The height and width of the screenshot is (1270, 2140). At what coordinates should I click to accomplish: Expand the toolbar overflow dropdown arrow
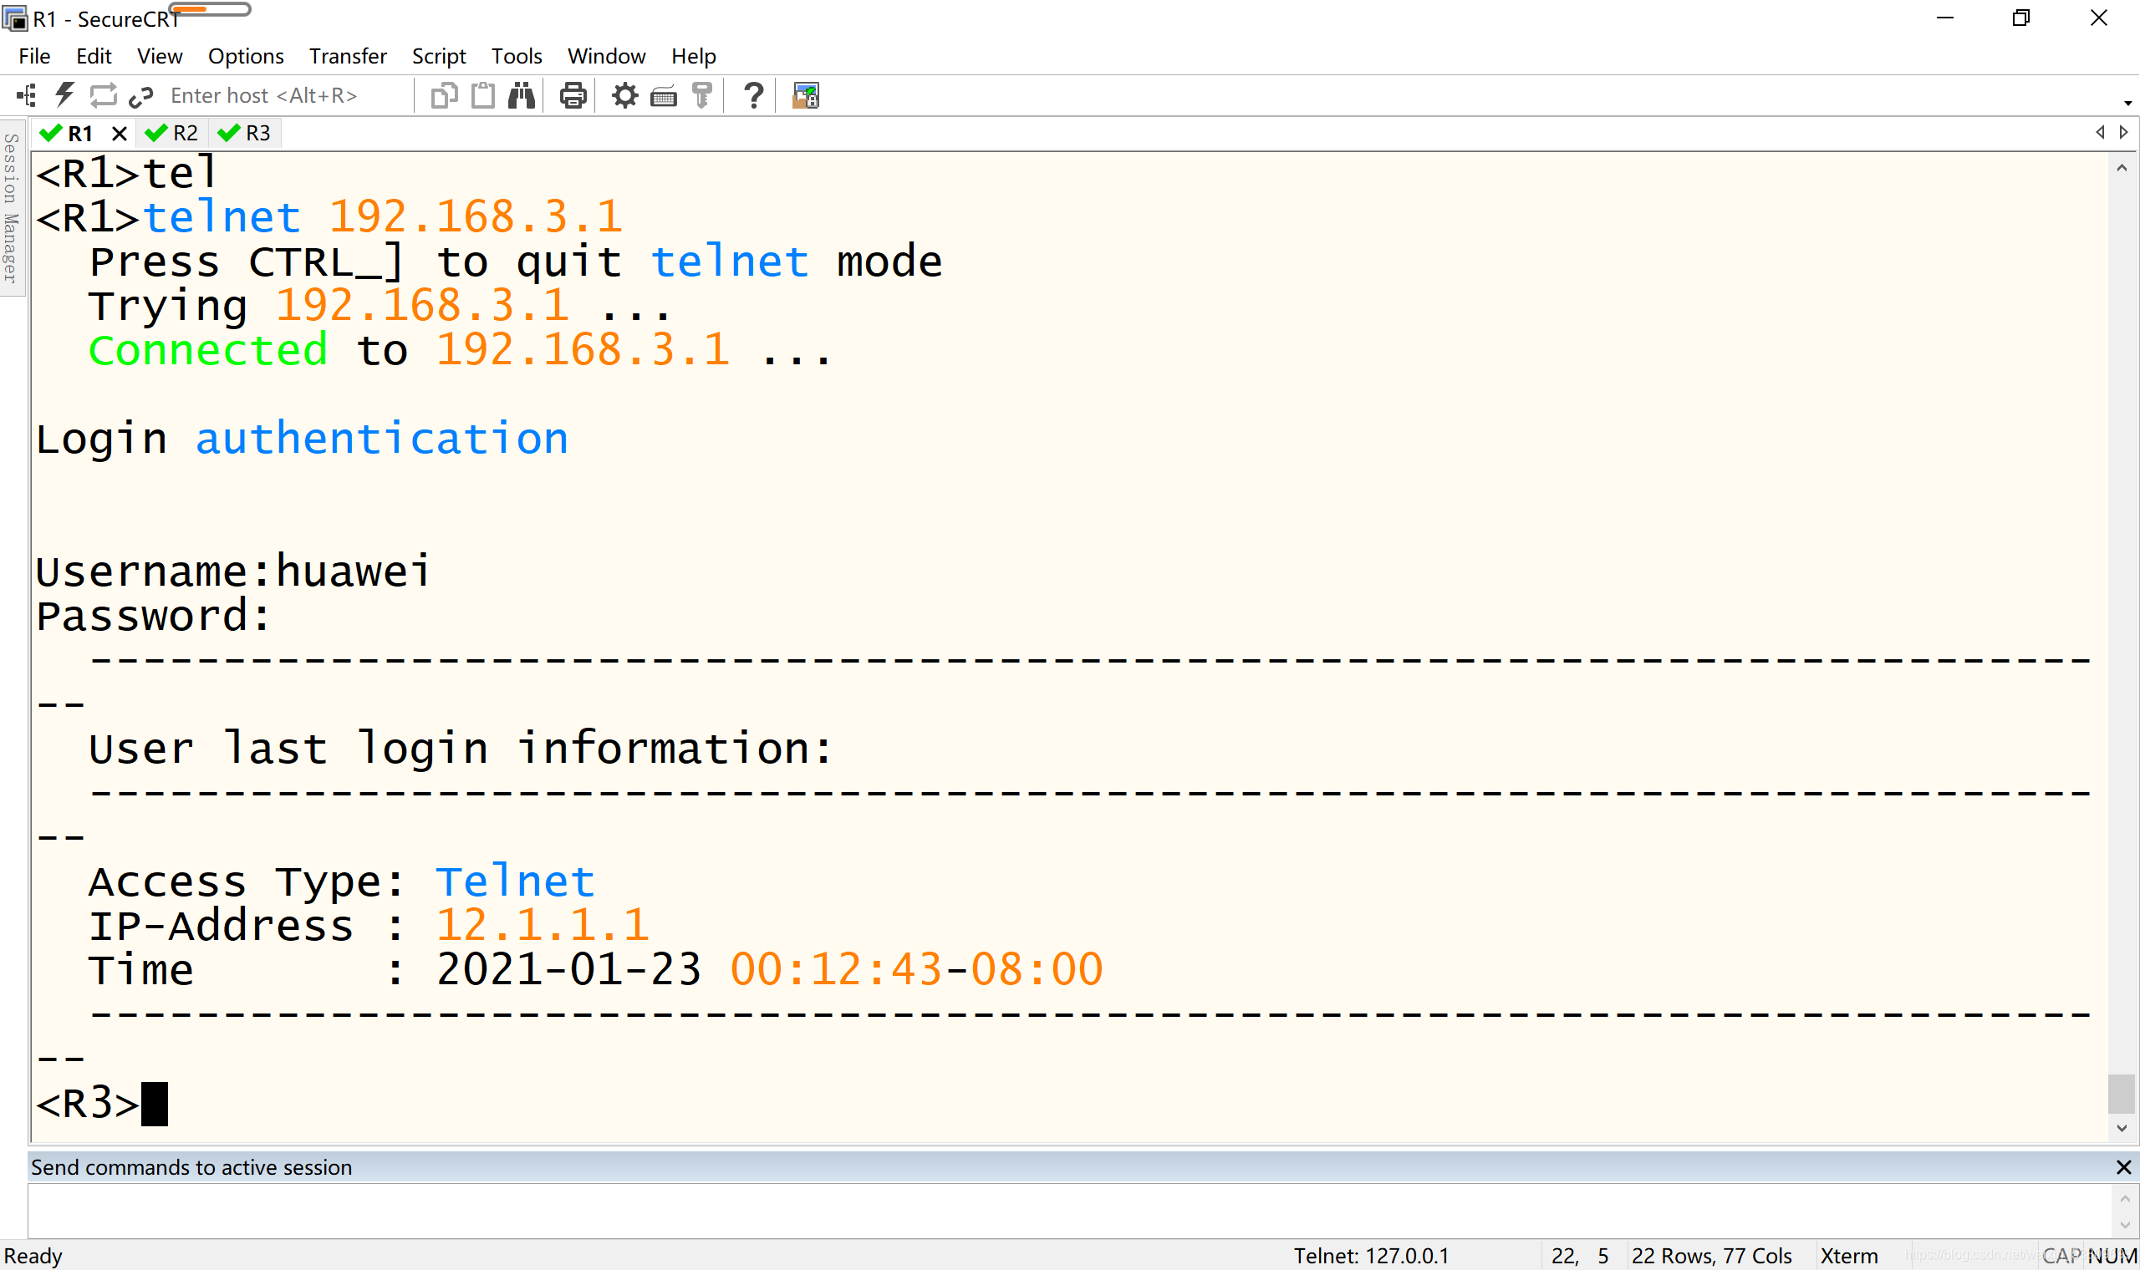pos(2128,103)
